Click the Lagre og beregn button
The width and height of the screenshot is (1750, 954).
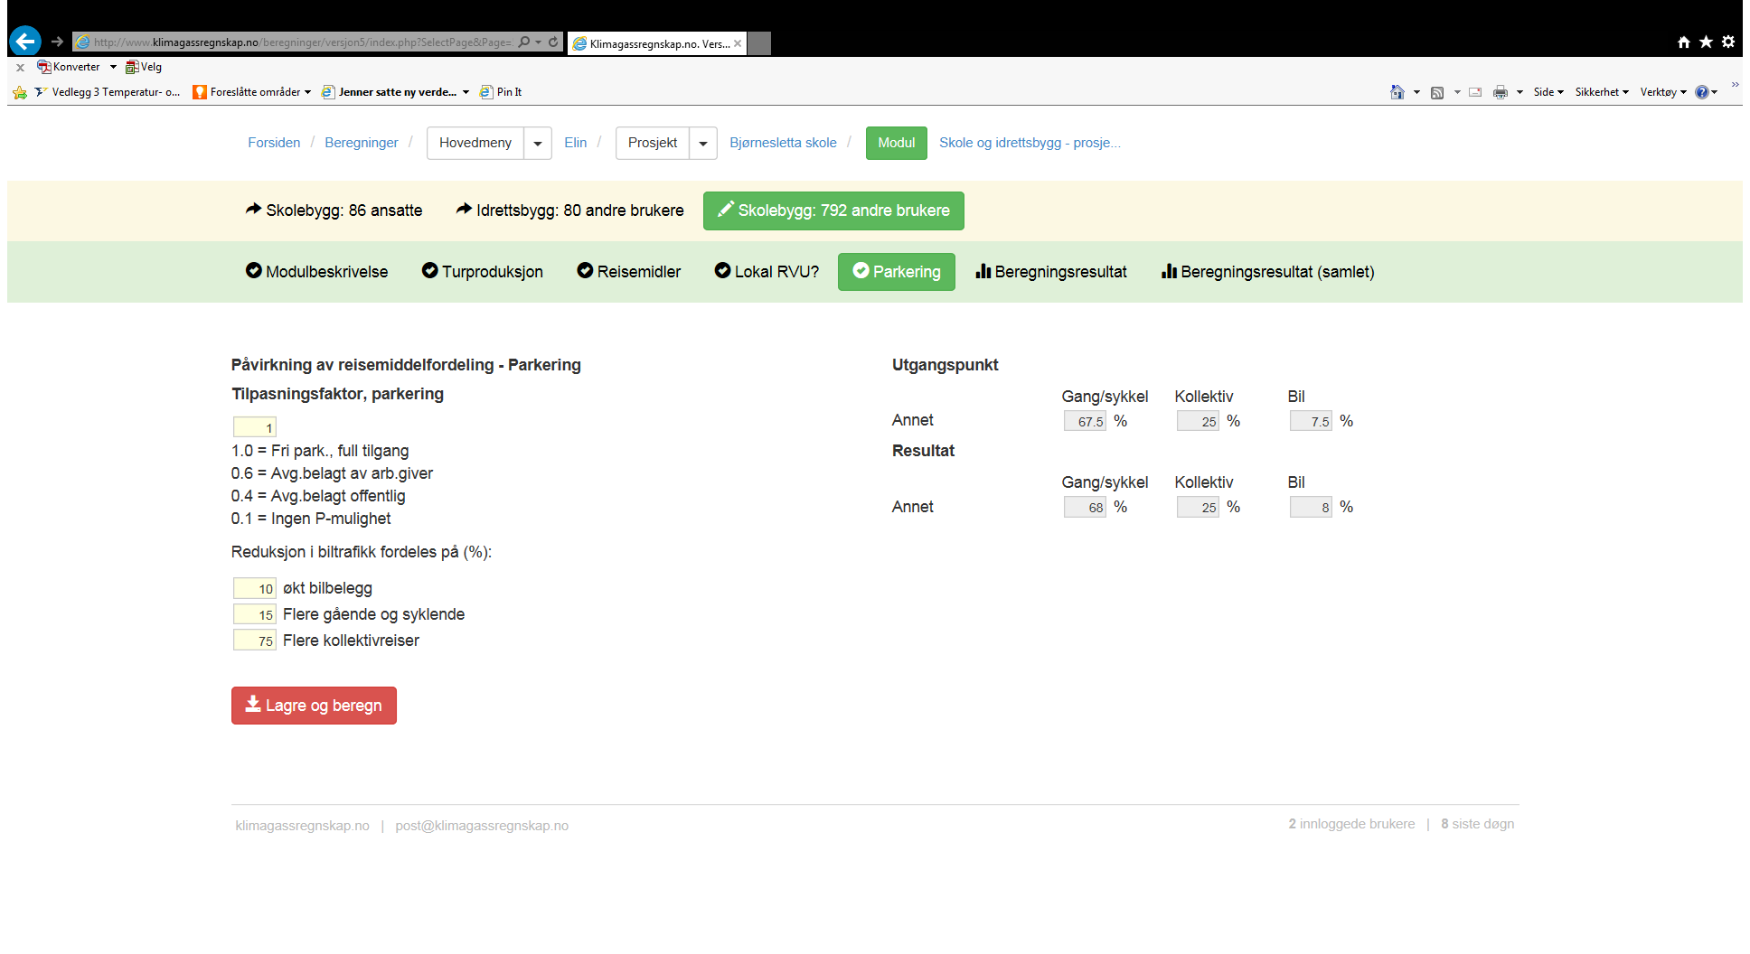pos(314,706)
